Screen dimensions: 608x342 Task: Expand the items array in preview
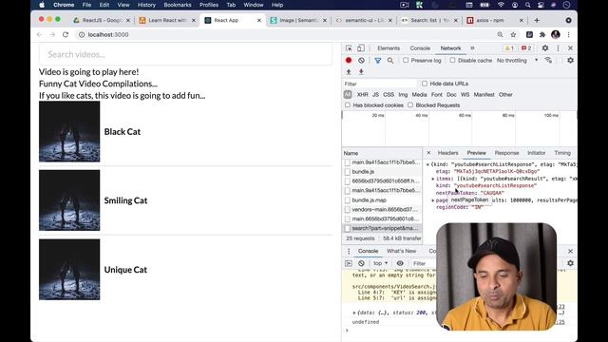pyautogui.click(x=433, y=179)
